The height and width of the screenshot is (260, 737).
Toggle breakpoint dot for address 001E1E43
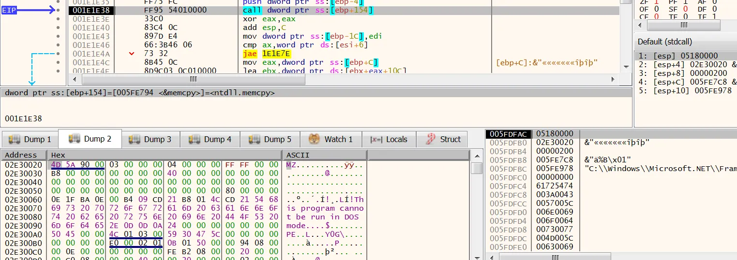pos(58,36)
